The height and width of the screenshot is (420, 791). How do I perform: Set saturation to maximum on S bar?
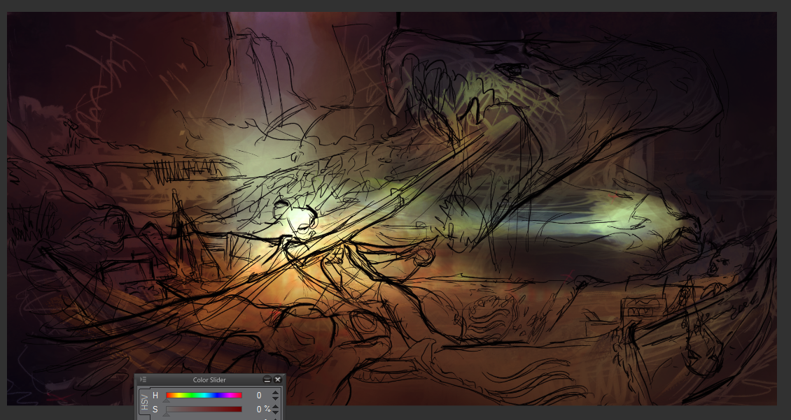tap(241, 410)
